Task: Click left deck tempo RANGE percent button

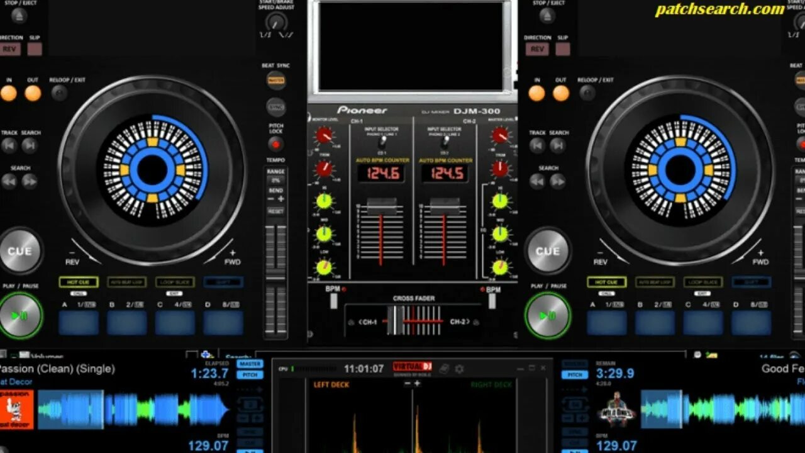Action: tap(275, 181)
